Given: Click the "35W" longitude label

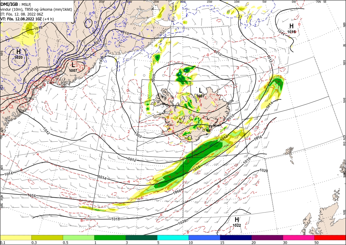Looking at the screenshot, I should click(x=101, y=2).
